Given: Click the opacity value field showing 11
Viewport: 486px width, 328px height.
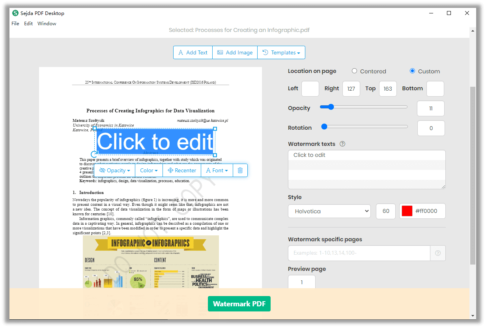Looking at the screenshot, I should coord(431,108).
